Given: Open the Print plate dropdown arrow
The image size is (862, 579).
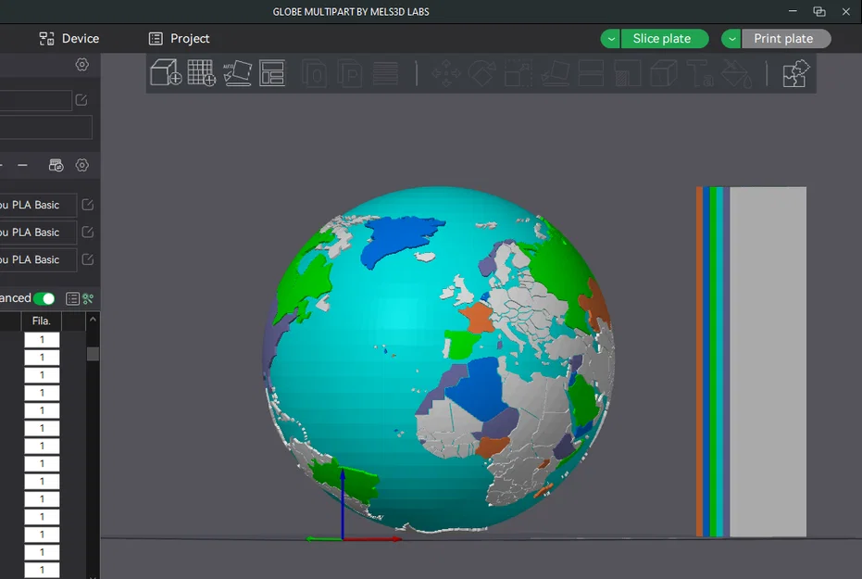Looking at the screenshot, I should [731, 39].
